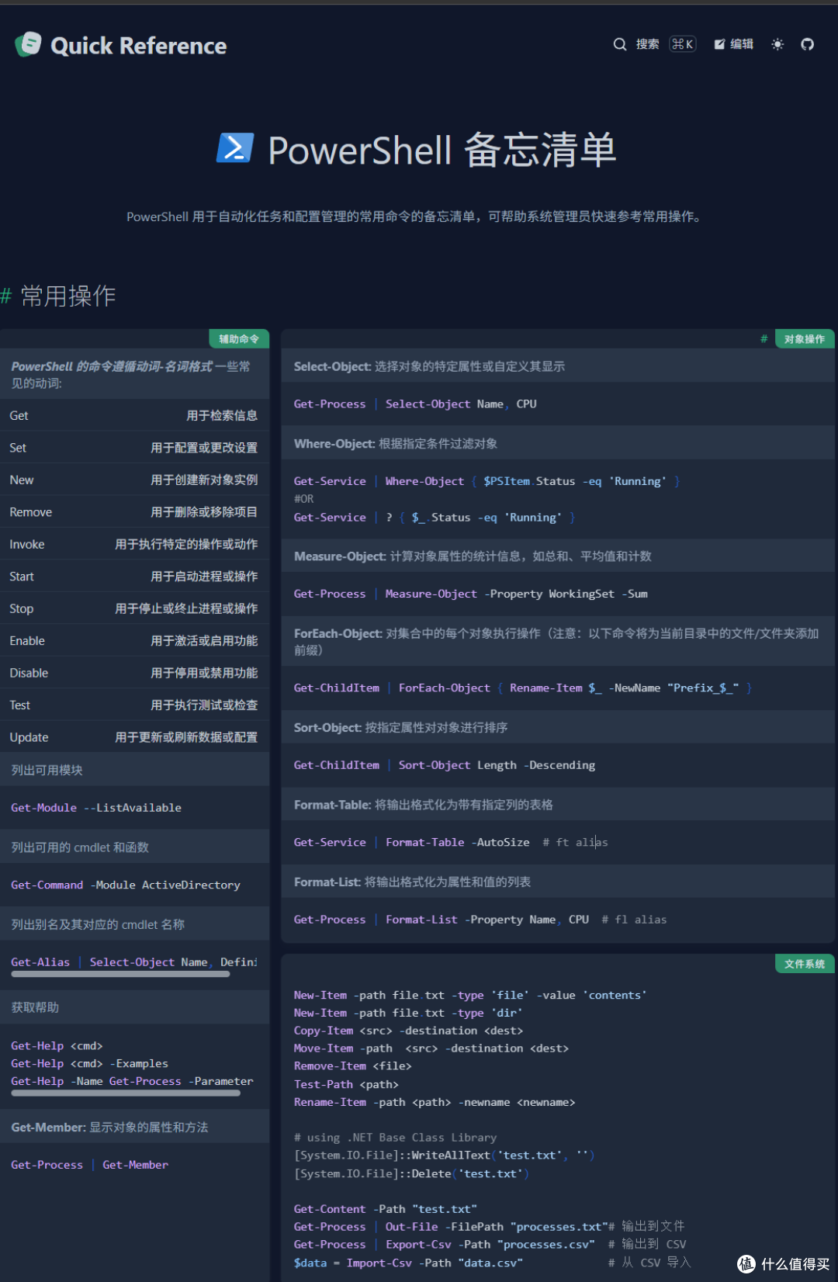Click the Sort-Object description heading
Image resolution: width=838 pixels, height=1282 pixels.
[x=400, y=727]
